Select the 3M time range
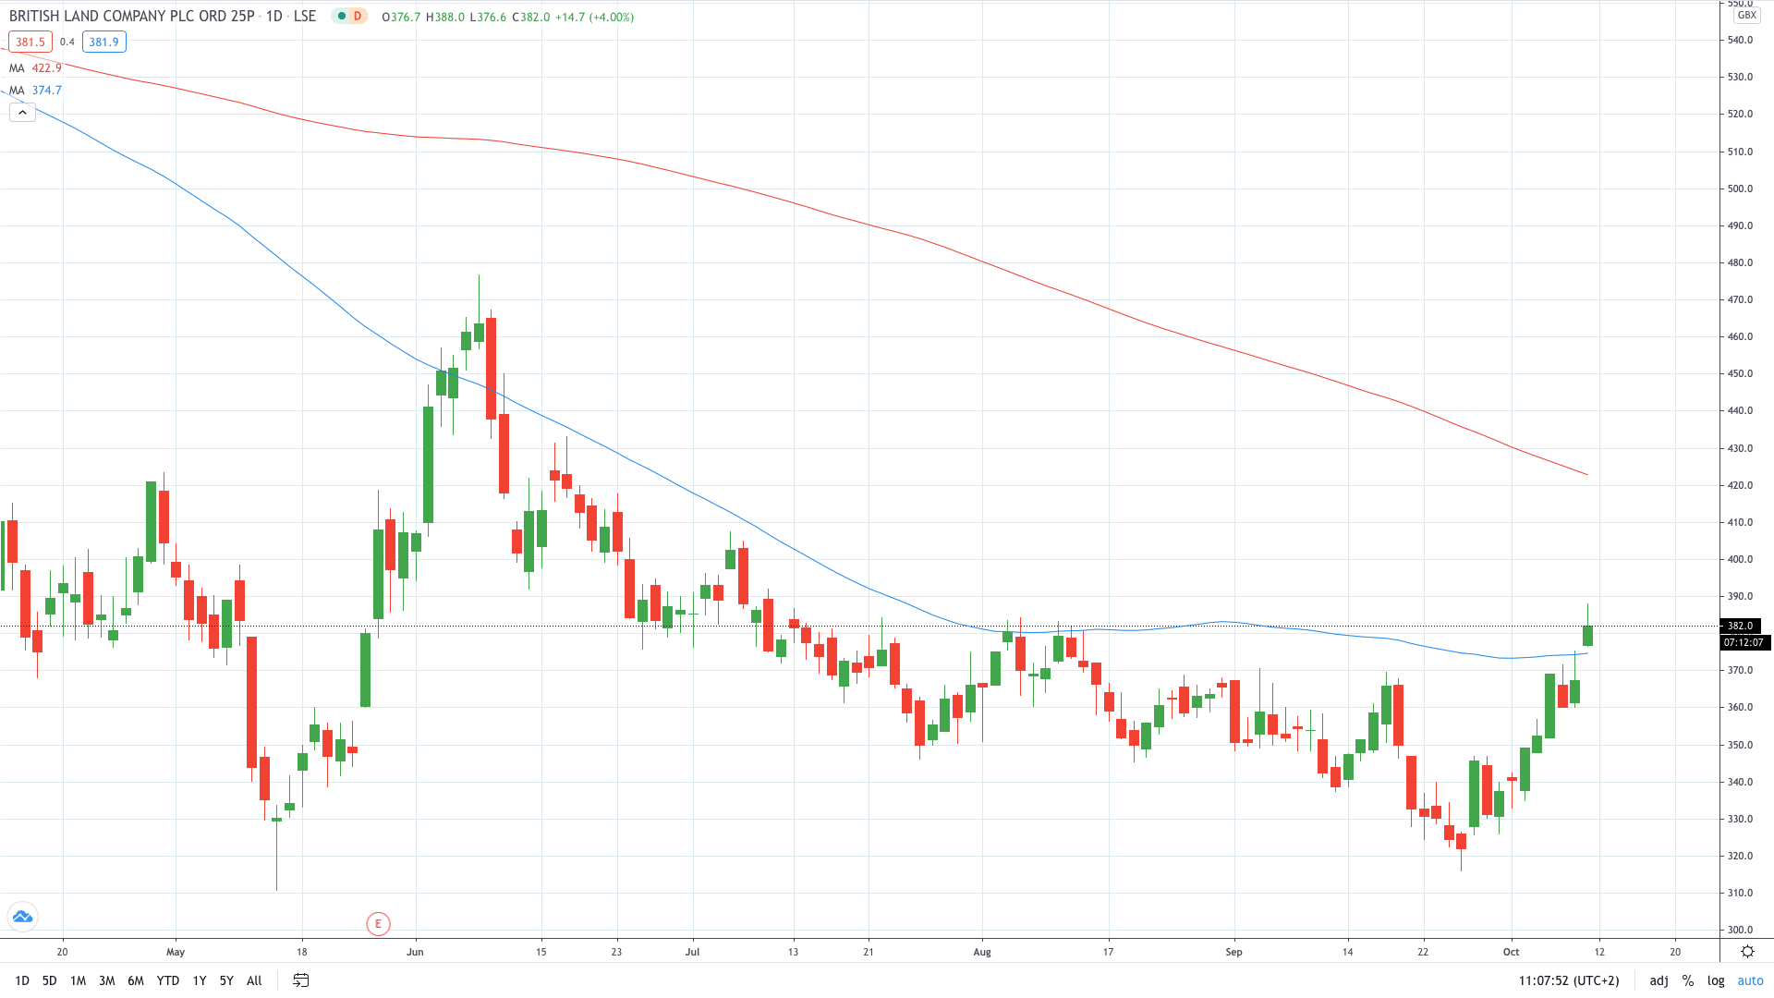This screenshot has height=998, width=1774. tap(107, 980)
